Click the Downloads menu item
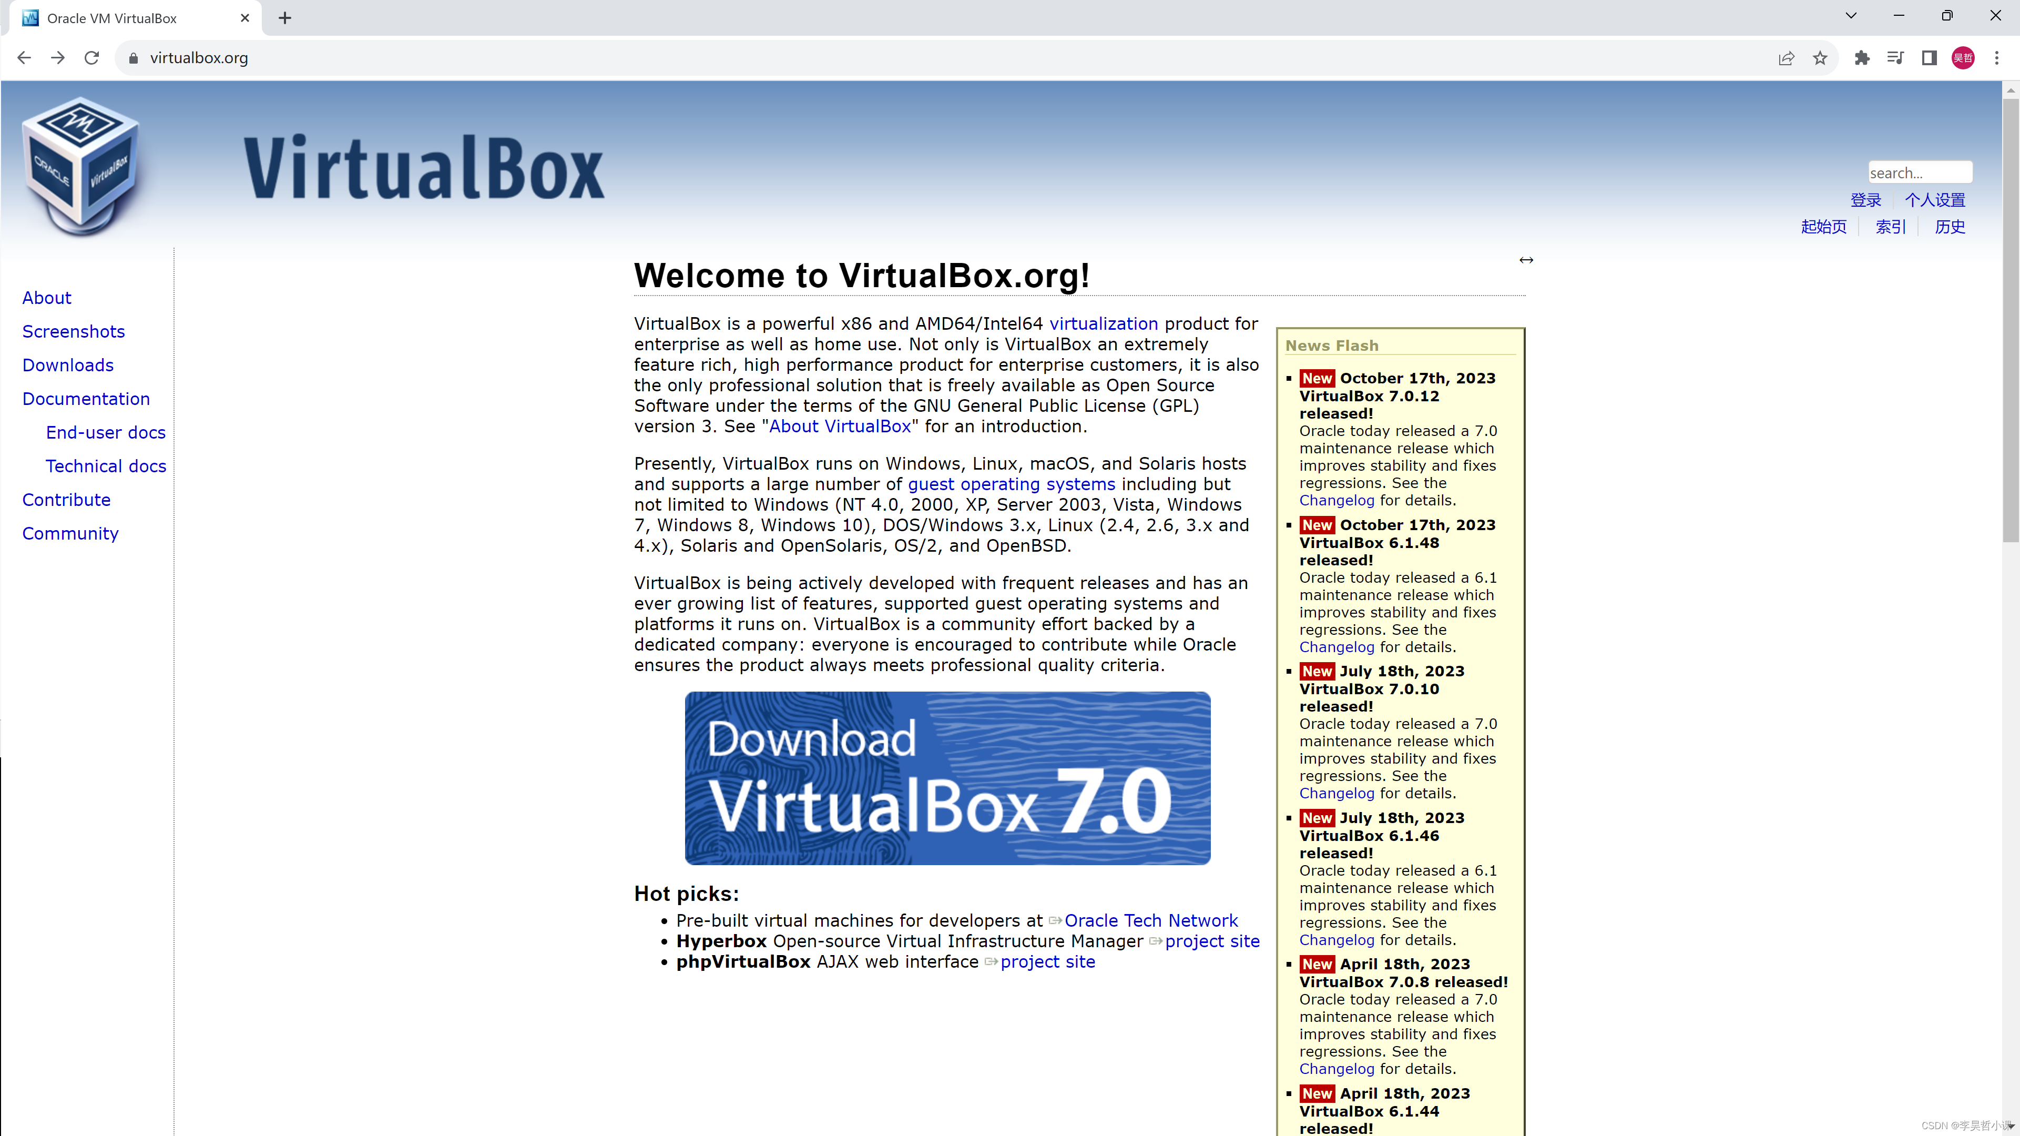 (x=68, y=365)
